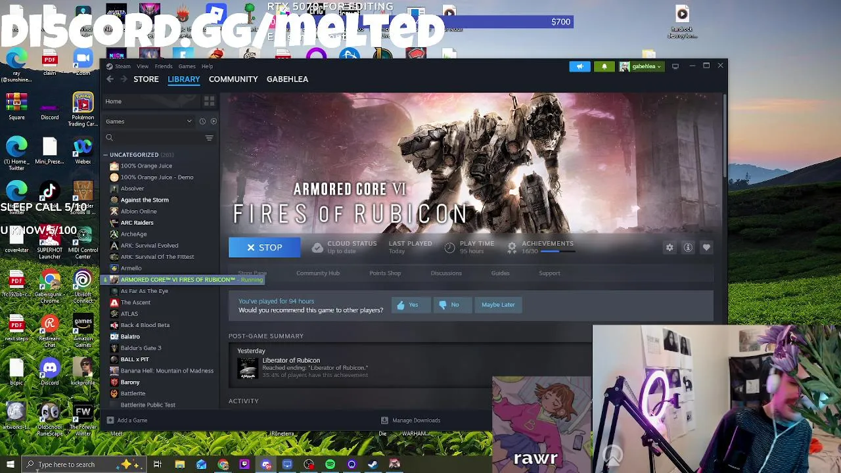Click Maybe Later on recommendation prompt

[498, 305]
